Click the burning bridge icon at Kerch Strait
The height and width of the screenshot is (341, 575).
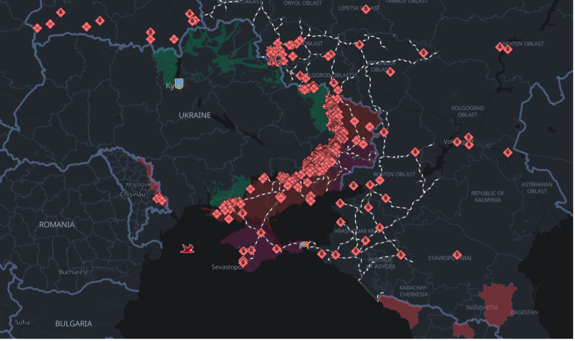[x=305, y=244]
